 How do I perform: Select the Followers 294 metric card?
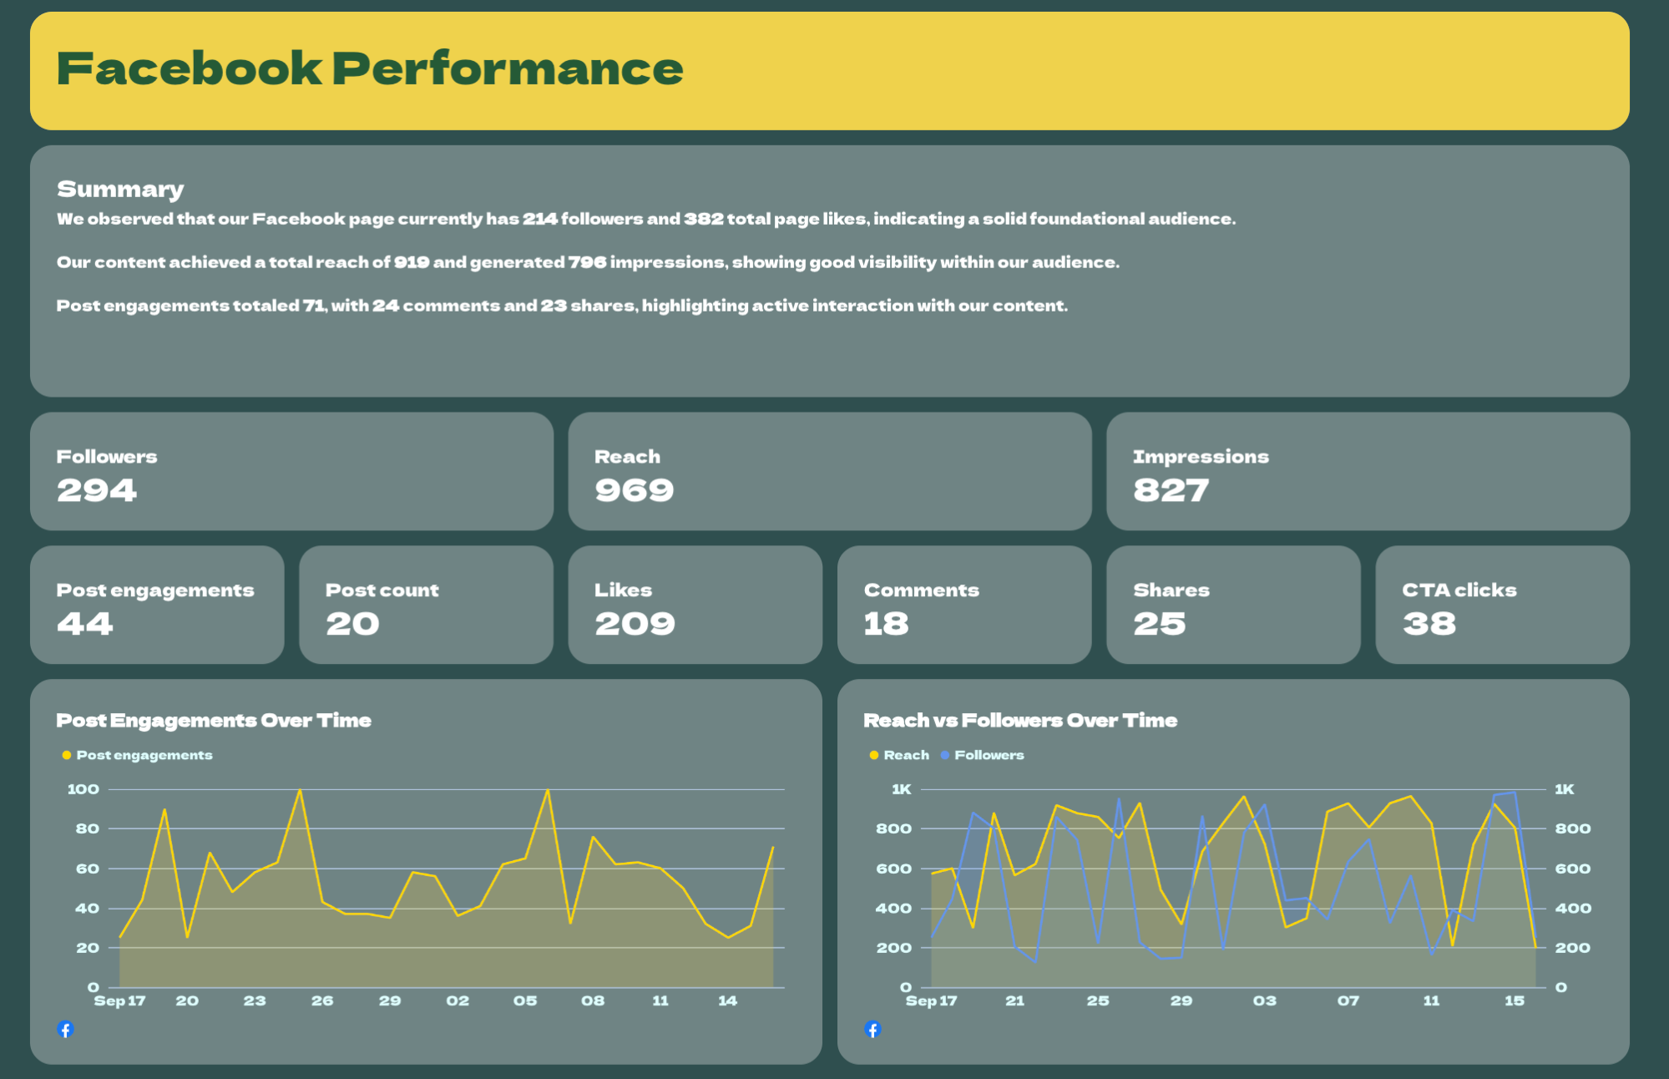[x=291, y=471]
